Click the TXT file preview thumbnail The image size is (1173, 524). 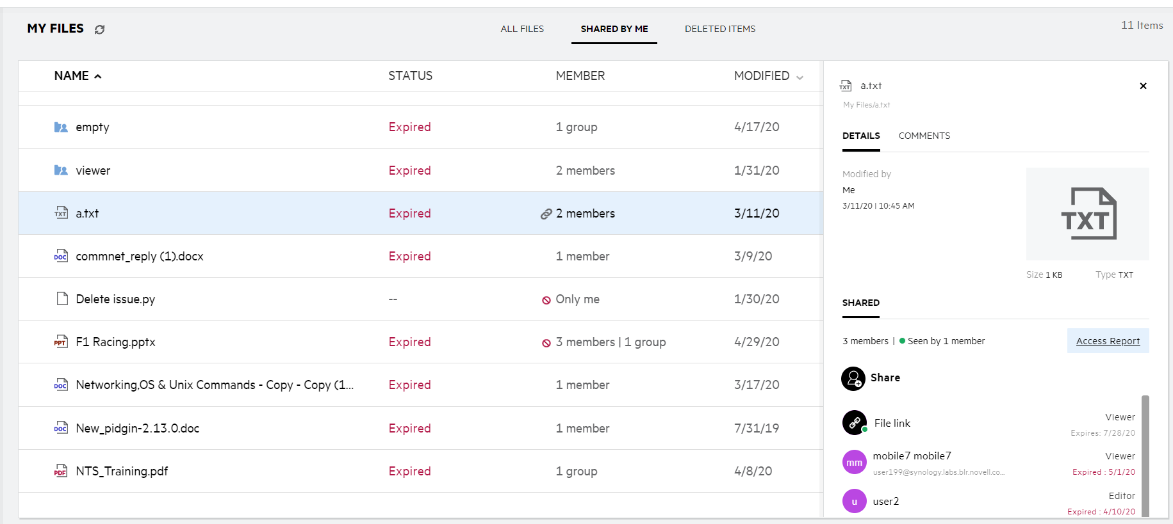click(1088, 214)
